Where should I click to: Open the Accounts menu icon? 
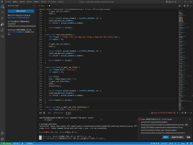[2, 133]
